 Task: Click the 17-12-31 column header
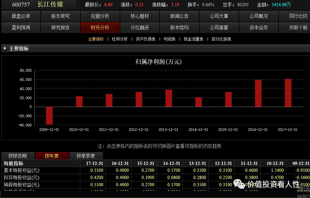95,163
